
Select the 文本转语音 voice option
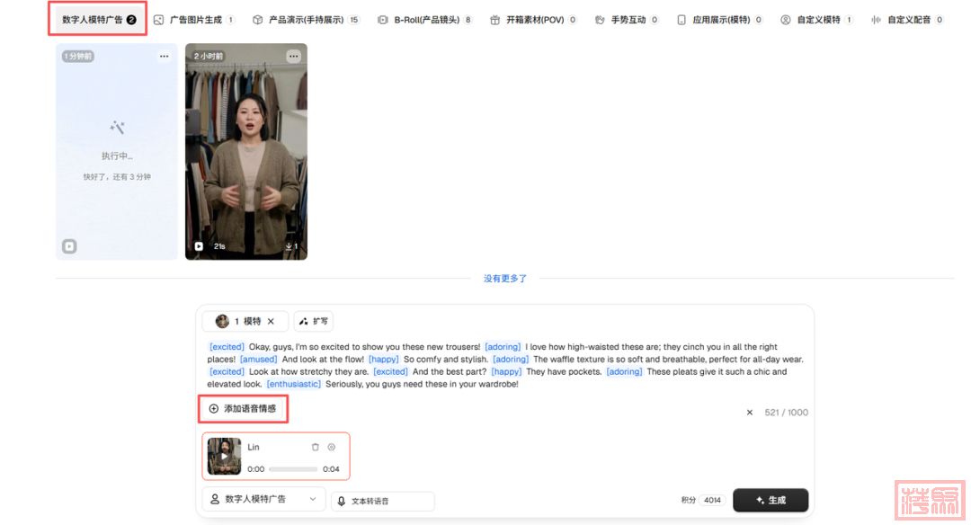pos(382,501)
